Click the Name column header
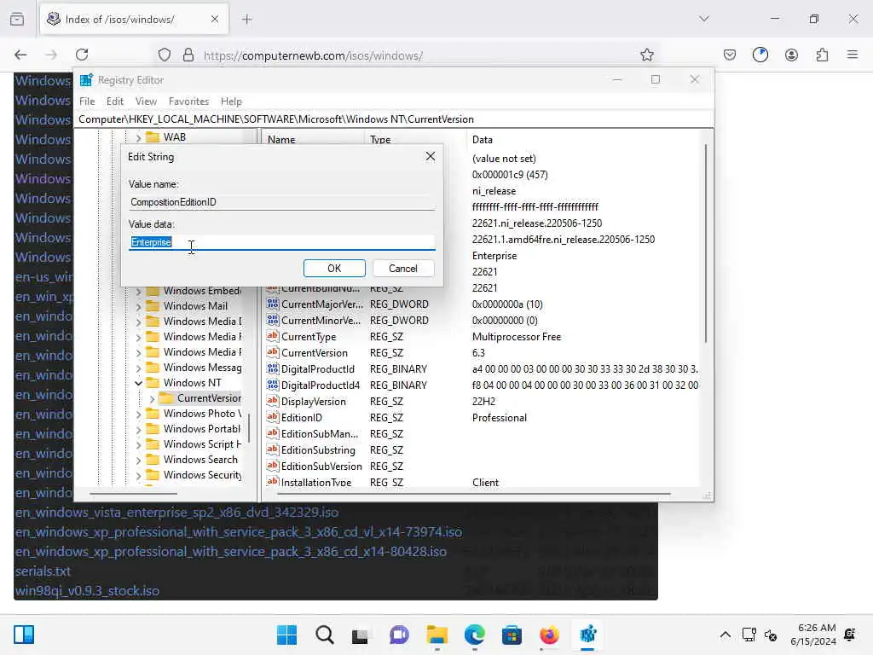Image resolution: width=873 pixels, height=655 pixels. (281, 140)
